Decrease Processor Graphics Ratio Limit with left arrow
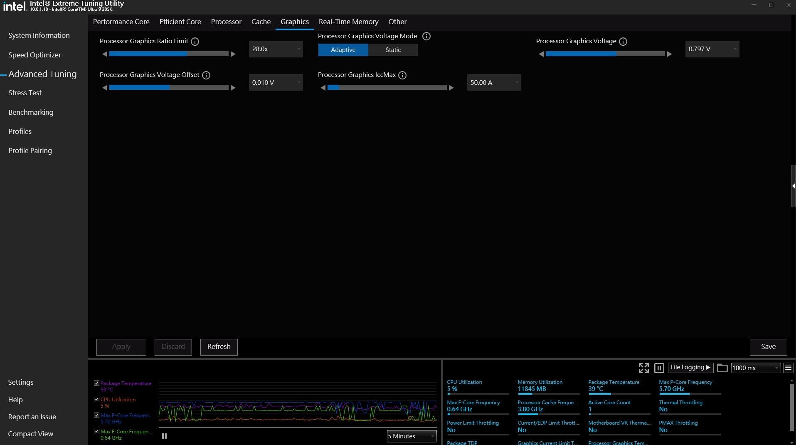796x445 pixels. [x=105, y=54]
